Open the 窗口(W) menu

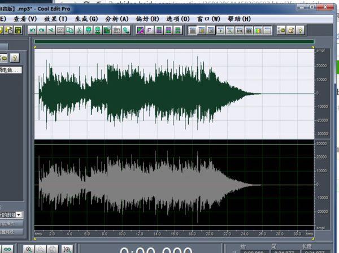208,19
